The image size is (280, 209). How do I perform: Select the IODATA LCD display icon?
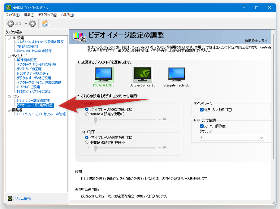click(104, 74)
